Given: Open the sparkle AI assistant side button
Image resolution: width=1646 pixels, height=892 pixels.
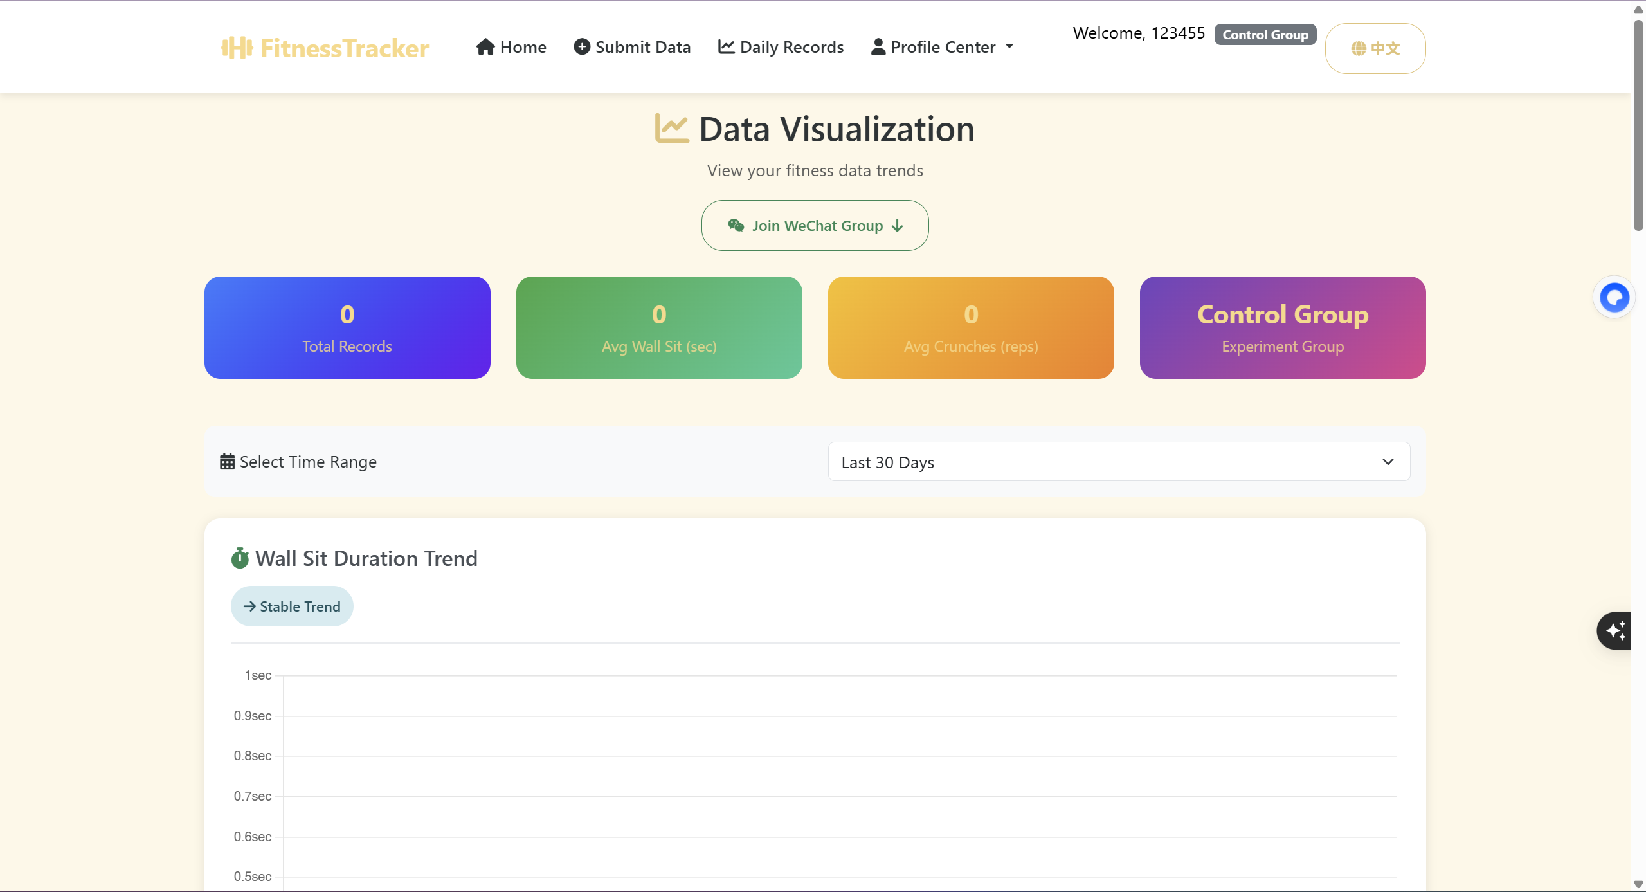Looking at the screenshot, I should (1615, 630).
